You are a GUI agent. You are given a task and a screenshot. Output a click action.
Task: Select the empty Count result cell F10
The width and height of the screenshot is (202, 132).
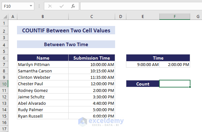[x=175, y=84]
